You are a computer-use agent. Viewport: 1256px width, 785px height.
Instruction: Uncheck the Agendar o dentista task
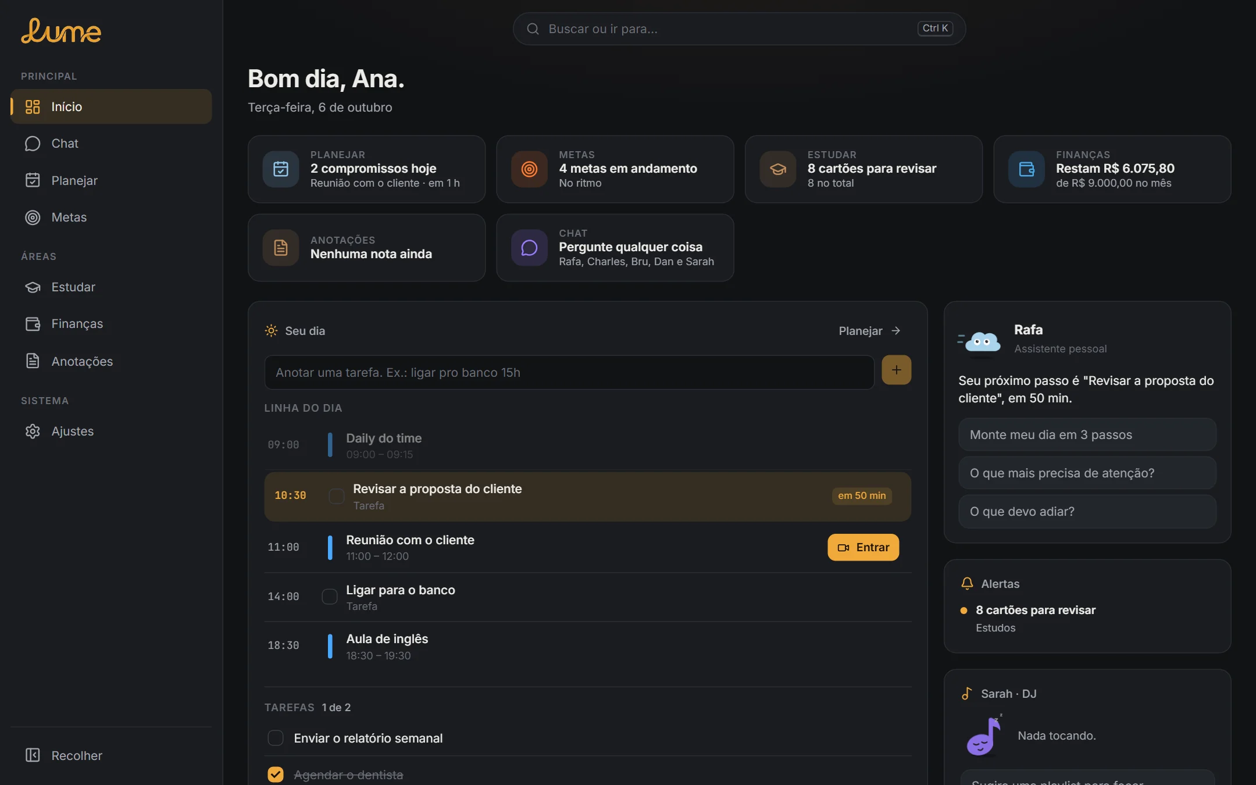276,775
